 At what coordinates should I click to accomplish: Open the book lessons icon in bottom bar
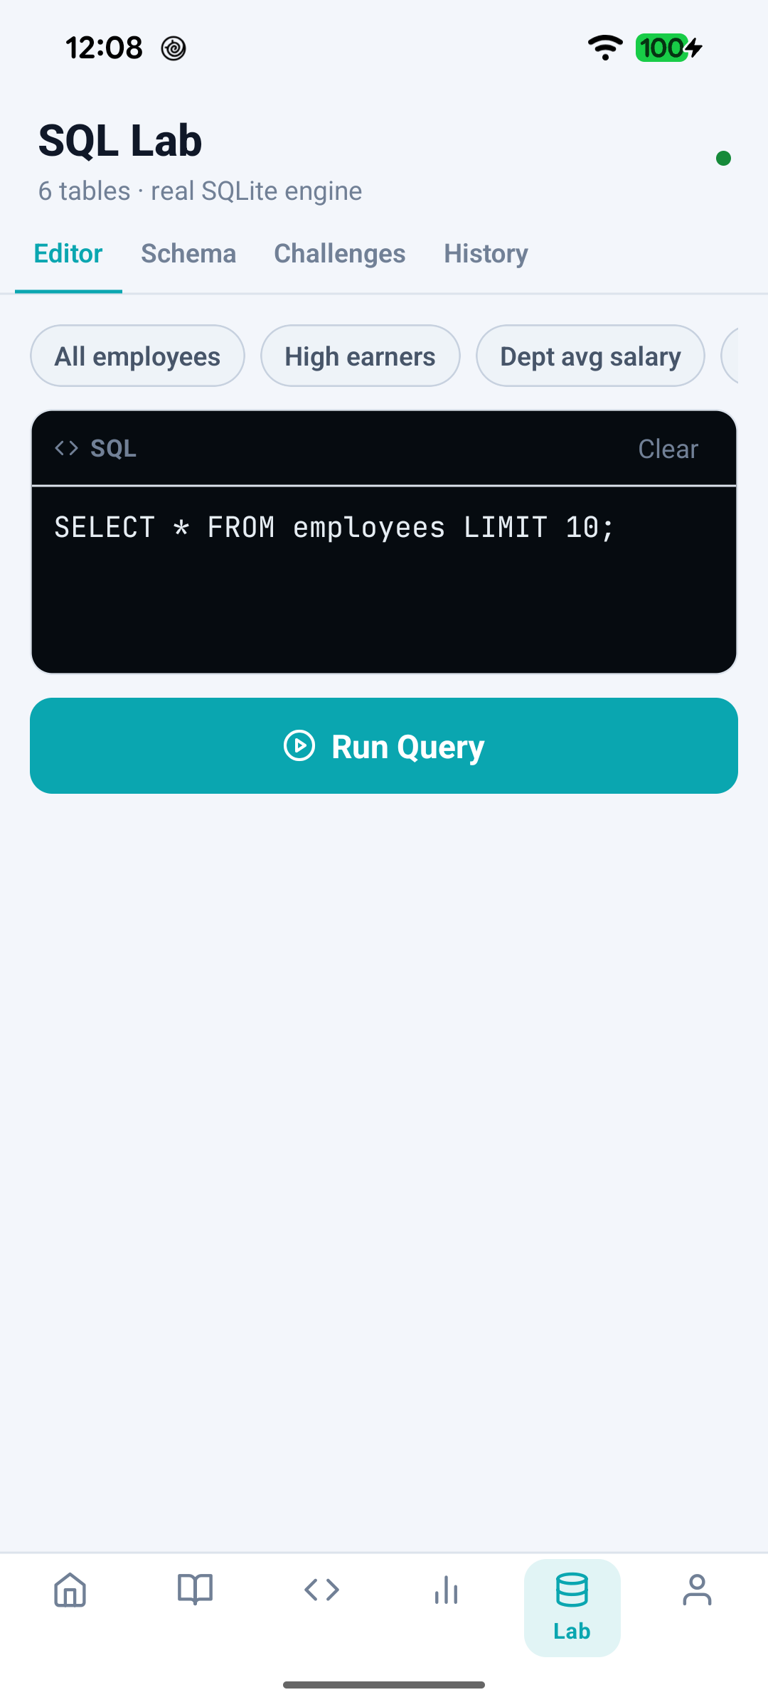(195, 1590)
